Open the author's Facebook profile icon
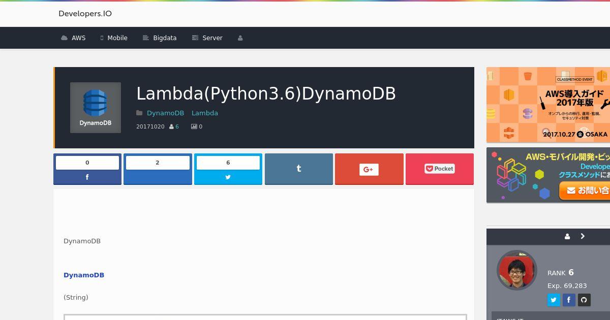Image resolution: width=610 pixels, height=320 pixels. 569,300
